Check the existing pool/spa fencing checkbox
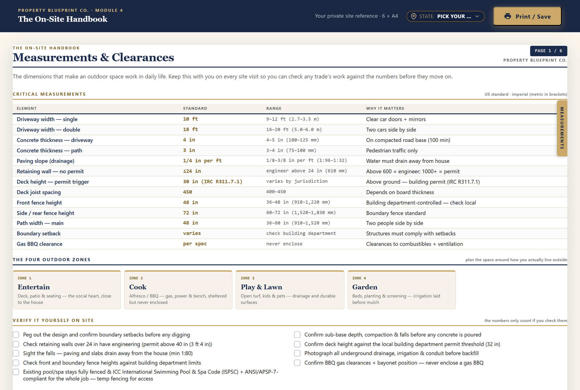 (16, 372)
